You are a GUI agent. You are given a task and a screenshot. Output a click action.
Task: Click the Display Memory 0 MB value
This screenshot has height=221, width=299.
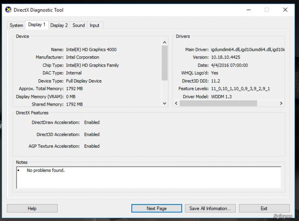[71, 97]
